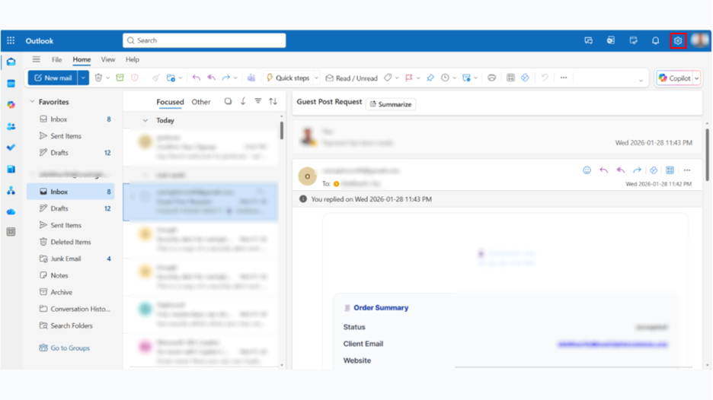Collapse the Today message group
713x400 pixels.
coord(145,120)
